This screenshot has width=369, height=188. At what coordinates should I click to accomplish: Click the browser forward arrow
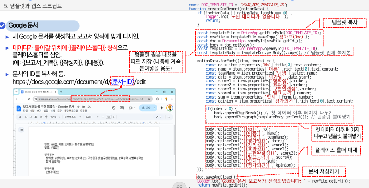tap(23, 99)
